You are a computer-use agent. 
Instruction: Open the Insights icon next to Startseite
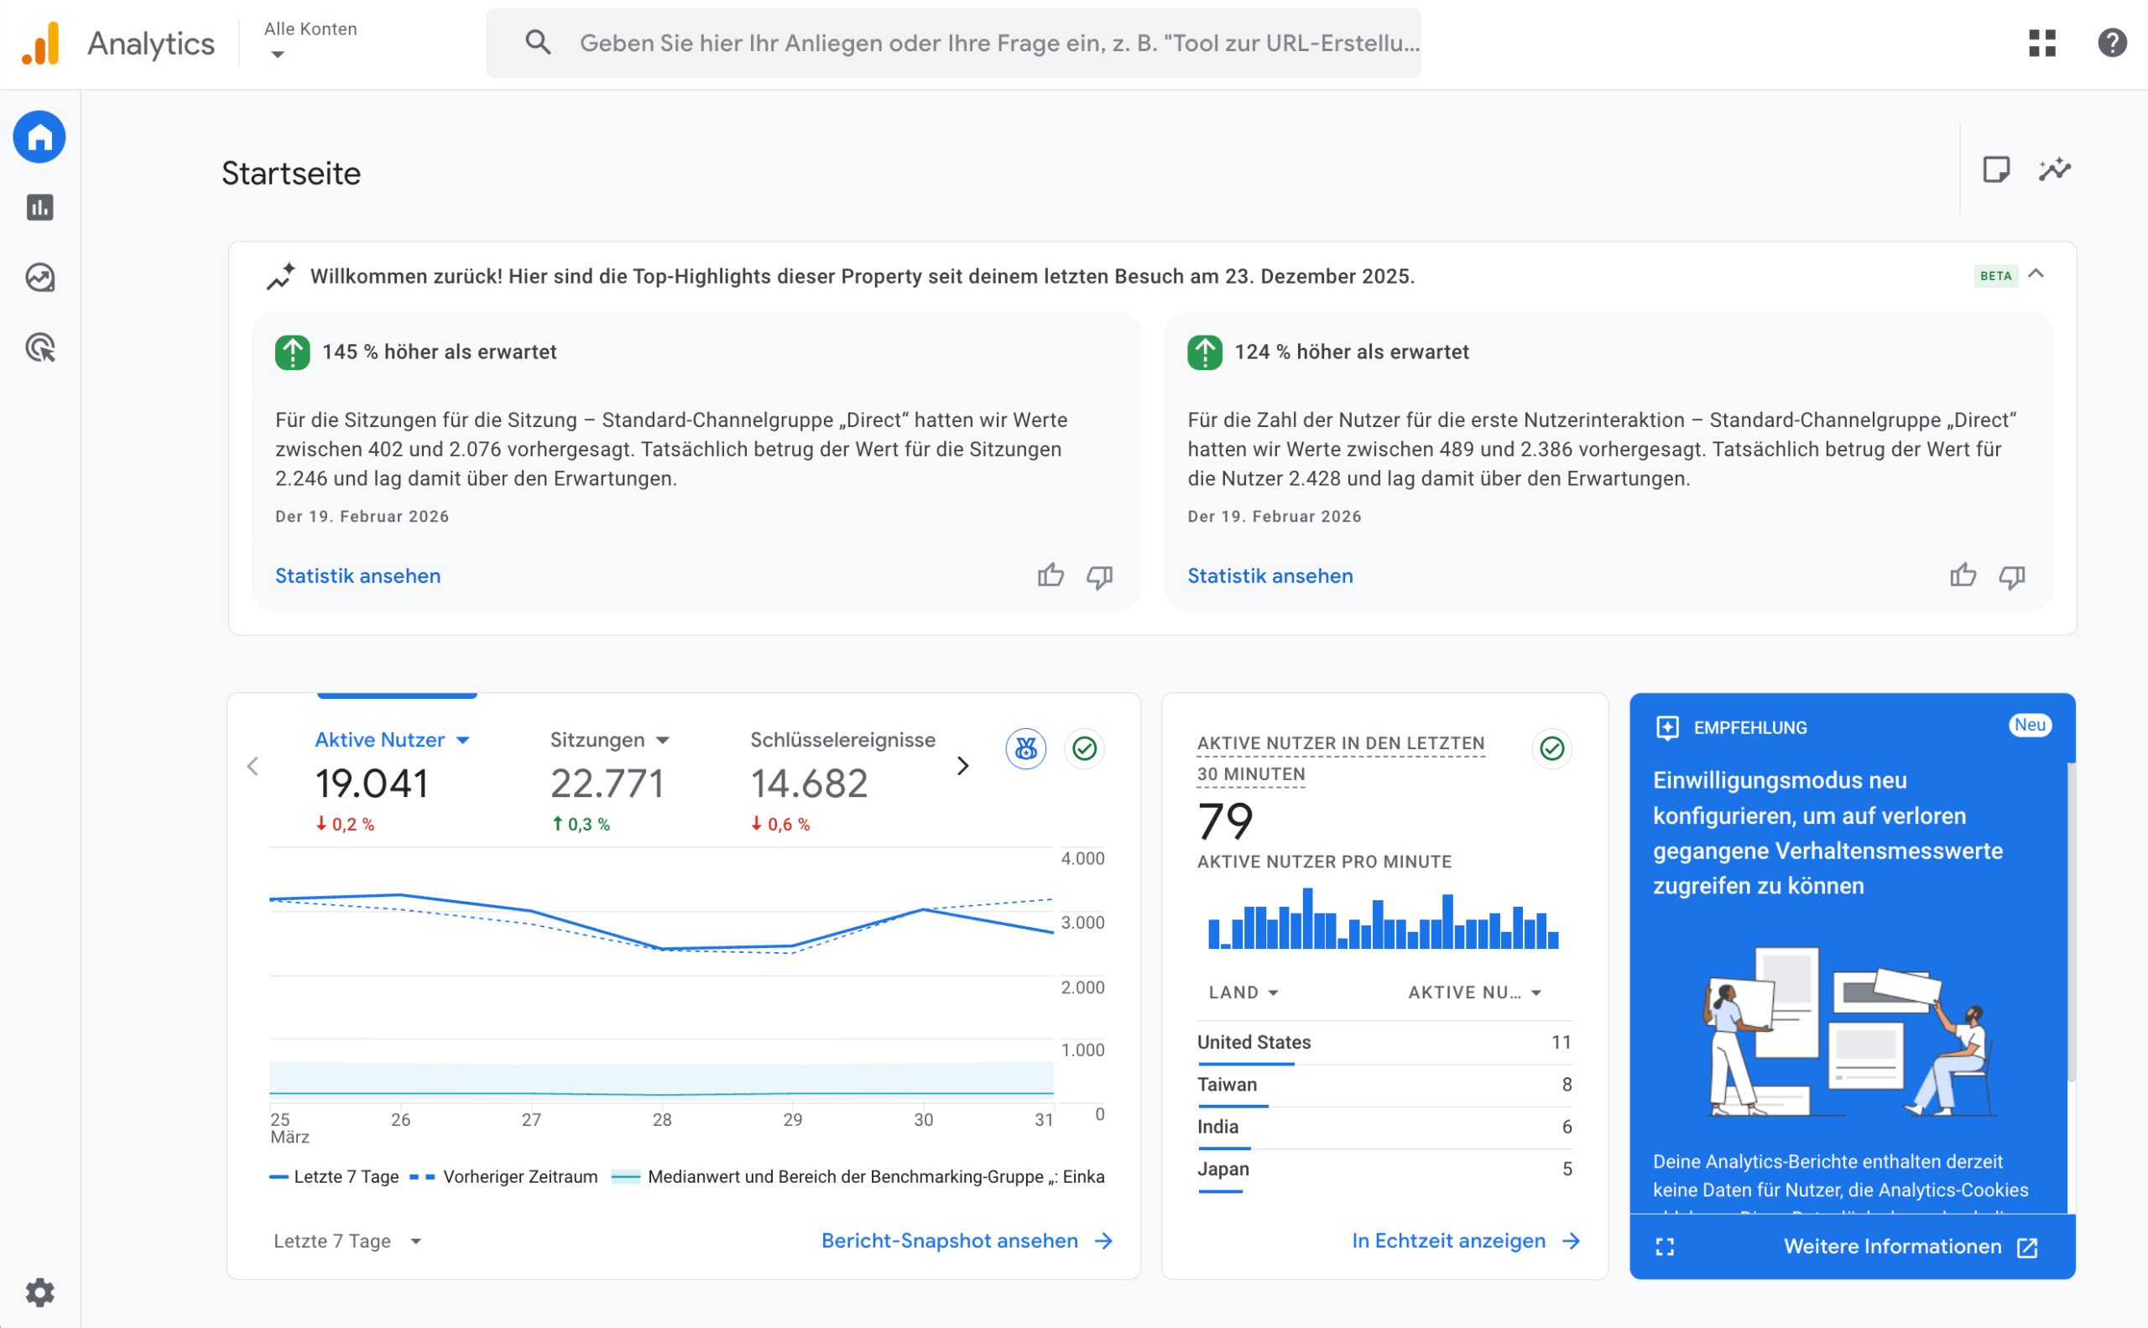(x=2055, y=169)
